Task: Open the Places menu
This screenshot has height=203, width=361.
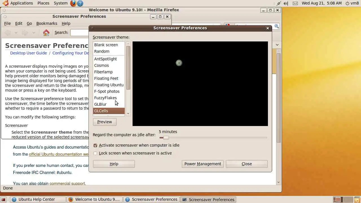Action: point(43,3)
